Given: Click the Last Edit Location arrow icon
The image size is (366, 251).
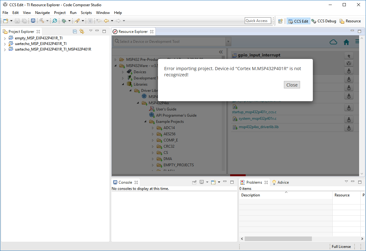Looking at the screenshot, I should click(99, 21).
